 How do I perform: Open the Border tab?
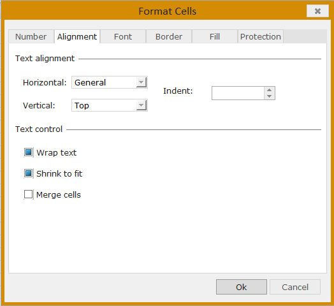point(169,36)
